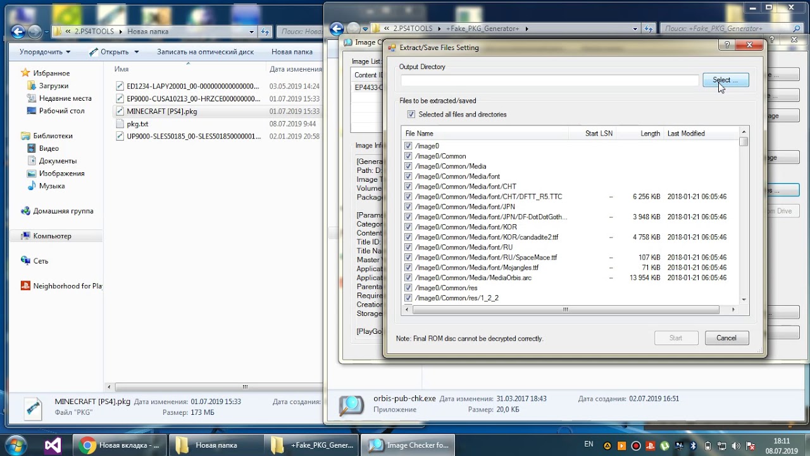Open Сеть in navigation pane
Viewport: 810px width, 456px height.
click(40, 261)
